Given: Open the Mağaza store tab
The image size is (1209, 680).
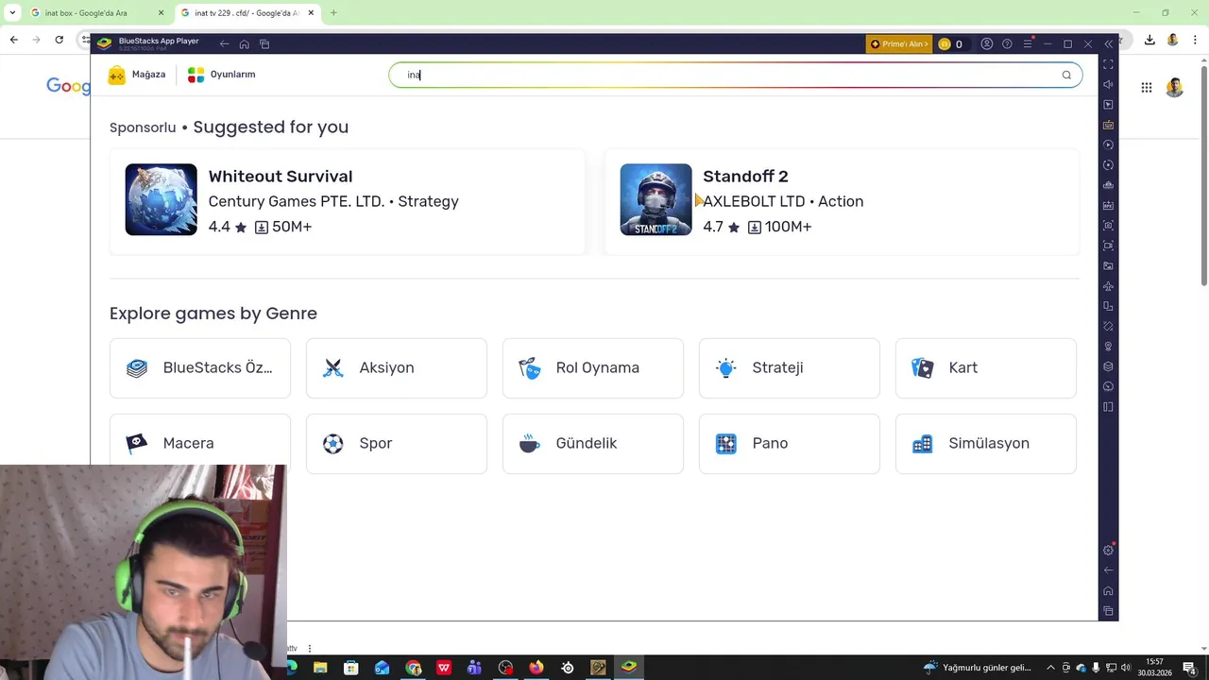Looking at the screenshot, I should pos(137,75).
